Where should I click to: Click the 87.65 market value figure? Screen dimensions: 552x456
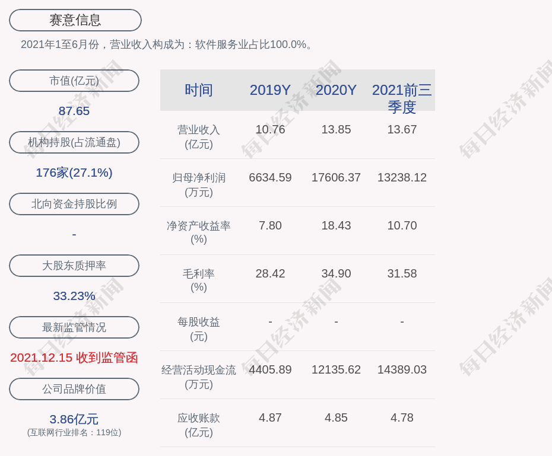(74, 111)
